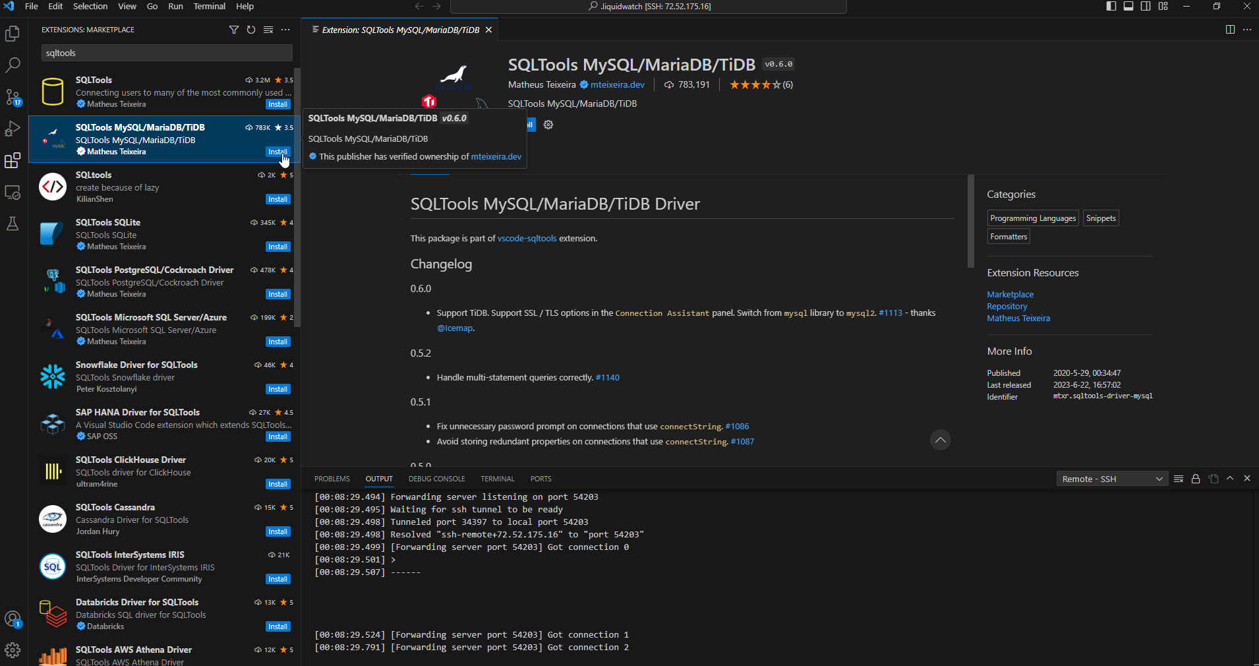This screenshot has width=1259, height=666.
Task: Toggle the panel visibility
Action: tap(1128, 6)
